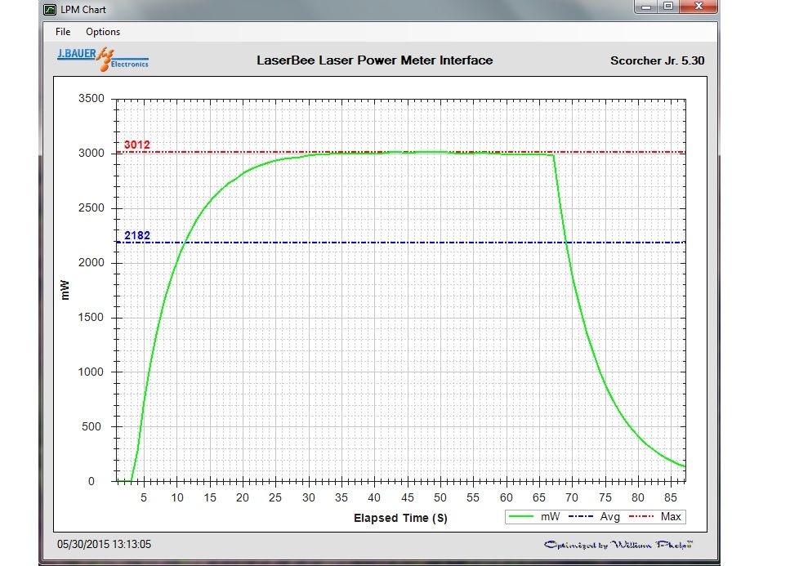Click the Optimized by William Phelps credit
Screen dimensions: 790x566
click(x=618, y=545)
